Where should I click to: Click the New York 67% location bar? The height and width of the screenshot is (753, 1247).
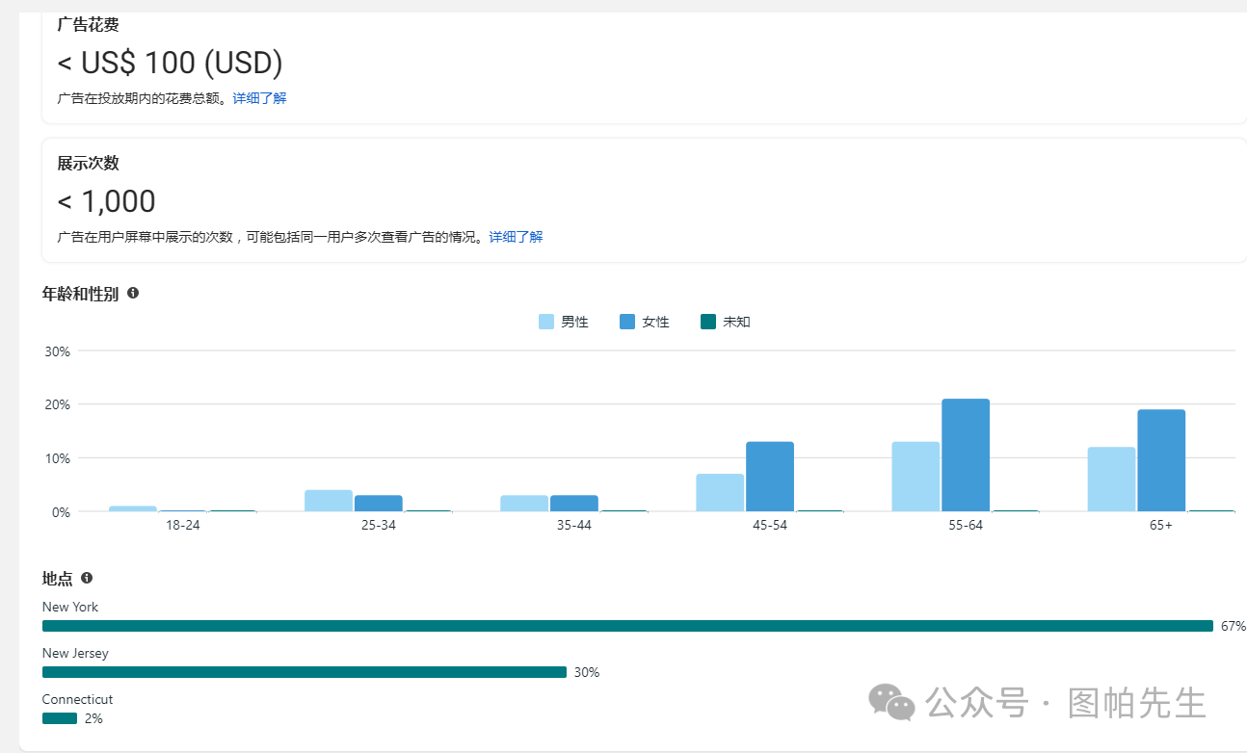tap(627, 626)
